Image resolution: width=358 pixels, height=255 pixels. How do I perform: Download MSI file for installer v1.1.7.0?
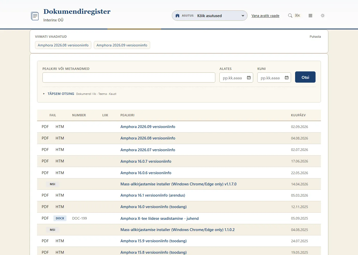pyautogui.click(x=52, y=184)
